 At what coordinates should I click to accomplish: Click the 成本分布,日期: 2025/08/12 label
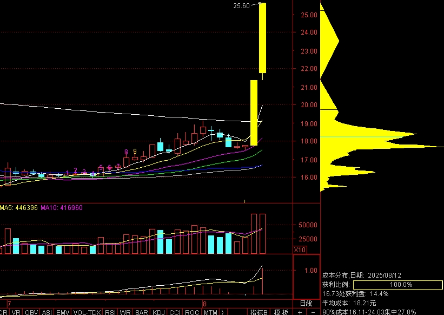tap(362, 275)
